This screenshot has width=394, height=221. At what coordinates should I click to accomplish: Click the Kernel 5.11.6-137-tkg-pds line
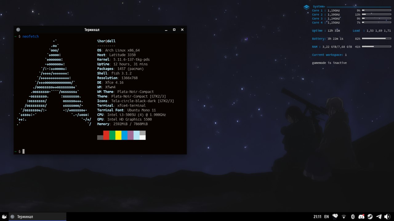pos(123,59)
